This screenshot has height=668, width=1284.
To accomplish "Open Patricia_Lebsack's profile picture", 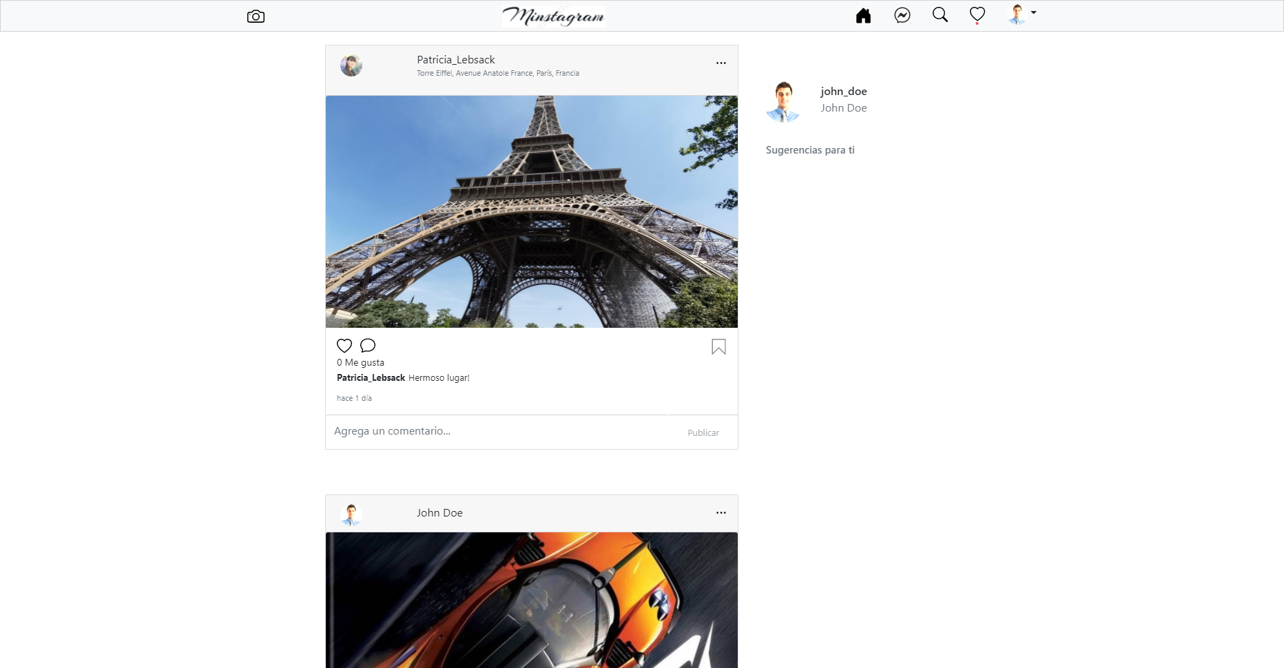I will pos(351,65).
